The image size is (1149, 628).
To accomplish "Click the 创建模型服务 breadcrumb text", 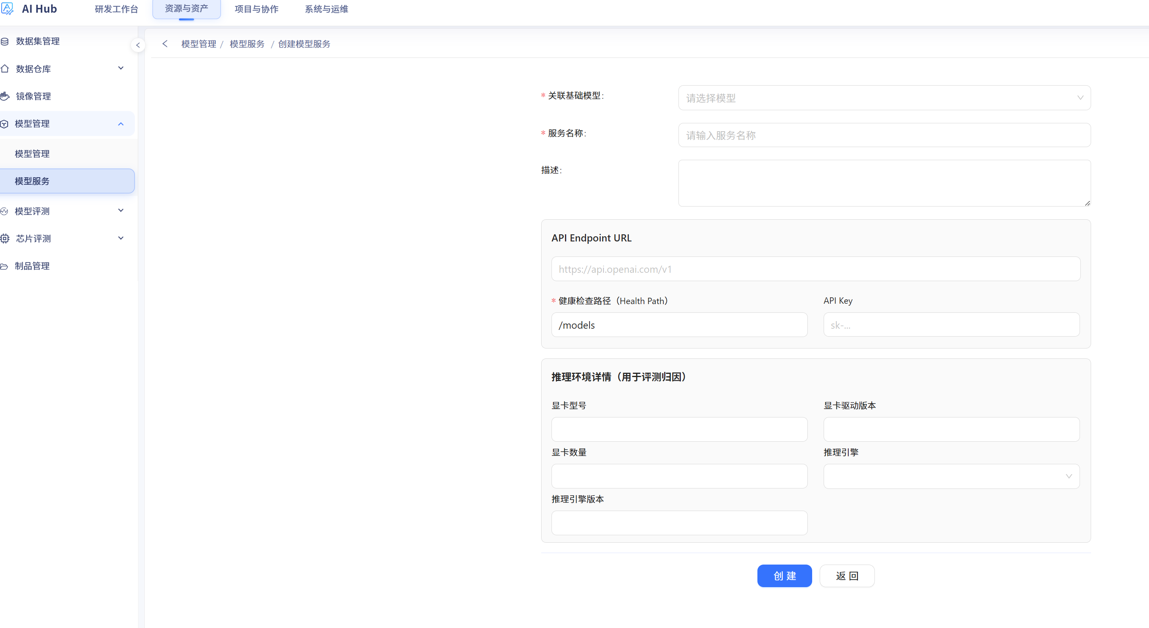I will click(304, 44).
